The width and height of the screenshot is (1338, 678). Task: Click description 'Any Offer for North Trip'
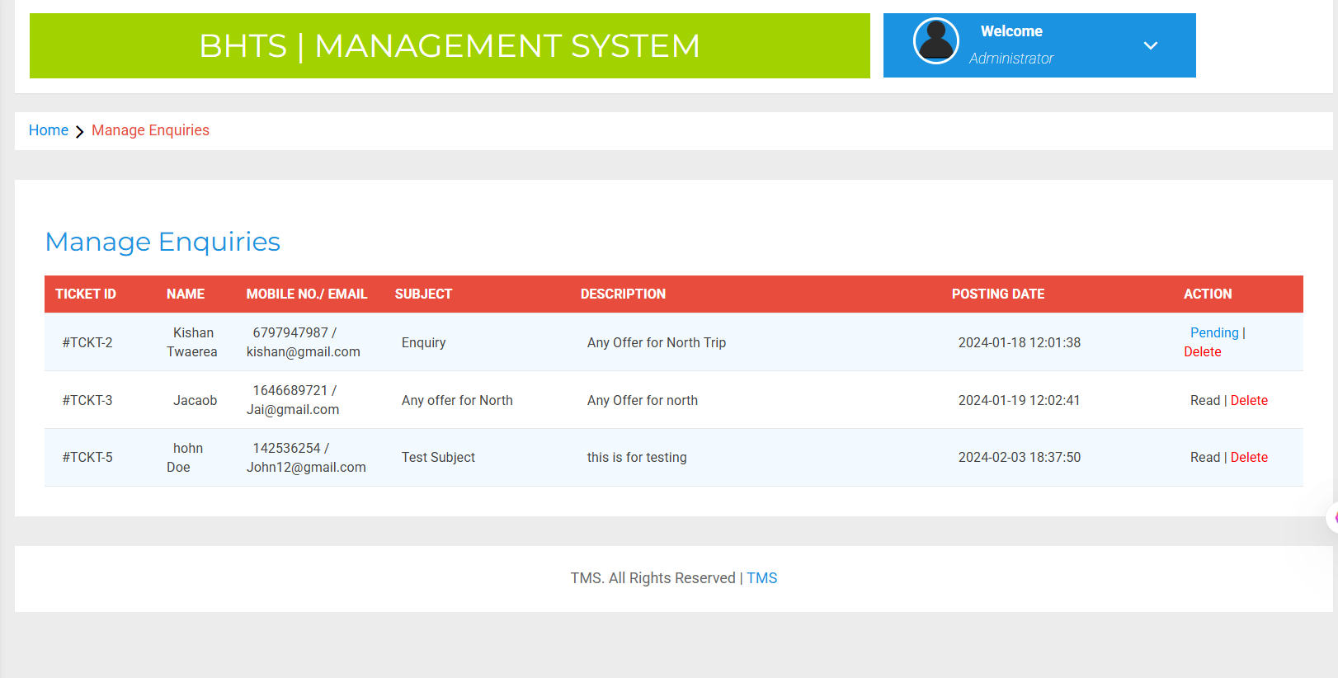pos(657,342)
